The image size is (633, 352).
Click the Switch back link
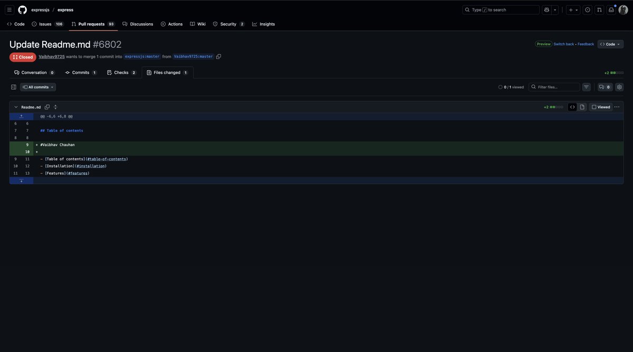coord(563,44)
